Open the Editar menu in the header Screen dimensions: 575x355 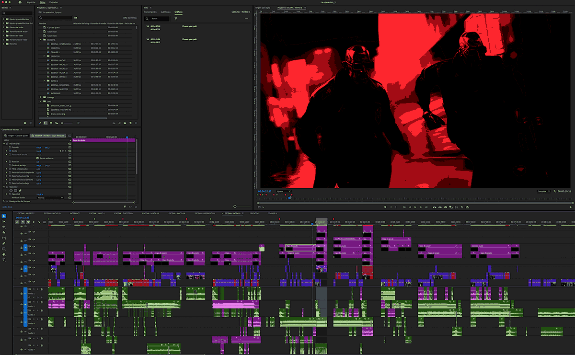(43, 2)
